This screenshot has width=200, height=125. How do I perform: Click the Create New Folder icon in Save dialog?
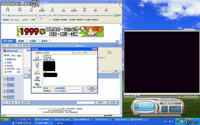coord(82,53)
